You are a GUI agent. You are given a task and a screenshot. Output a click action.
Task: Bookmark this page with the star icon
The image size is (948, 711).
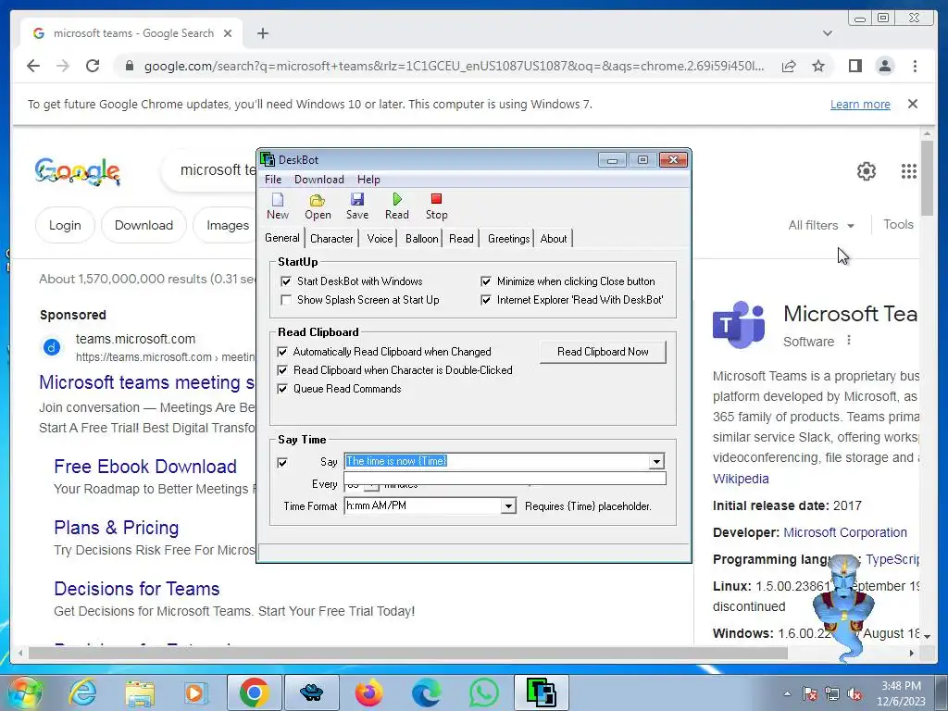pyautogui.click(x=818, y=66)
